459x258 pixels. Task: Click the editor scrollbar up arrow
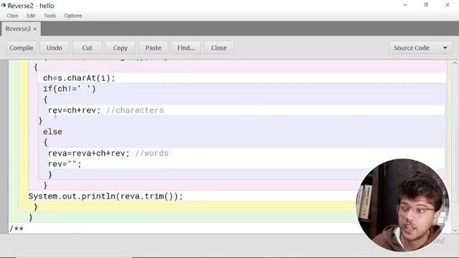pyautogui.click(x=455, y=63)
